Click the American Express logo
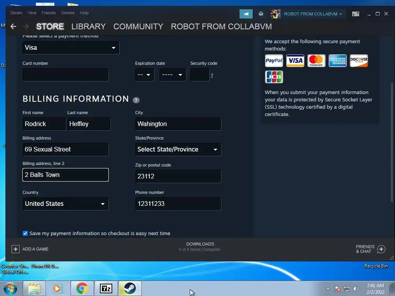Screen dimensions: 395x296 click(338, 61)
